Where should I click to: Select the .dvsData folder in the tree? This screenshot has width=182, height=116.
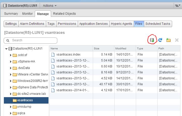[x=24, y=68]
